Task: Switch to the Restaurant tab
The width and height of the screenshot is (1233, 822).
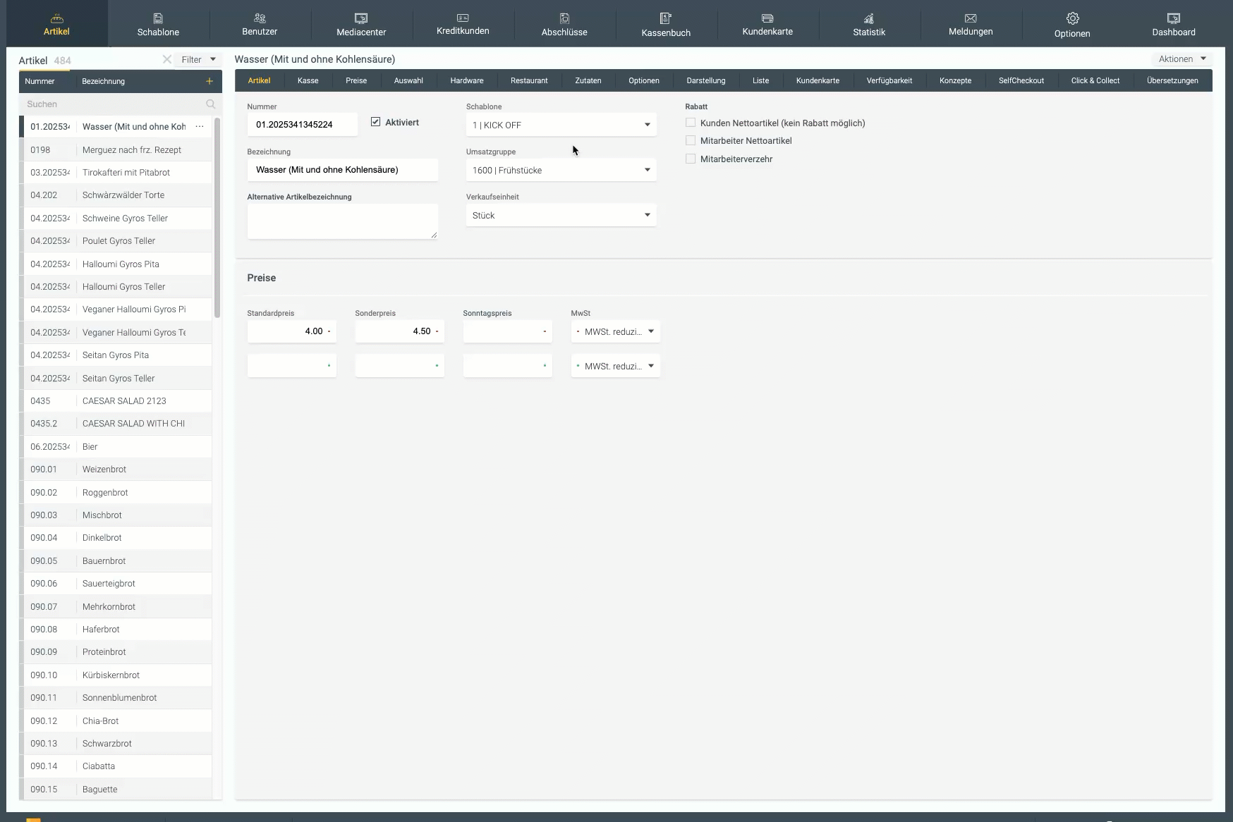Action: pyautogui.click(x=529, y=80)
